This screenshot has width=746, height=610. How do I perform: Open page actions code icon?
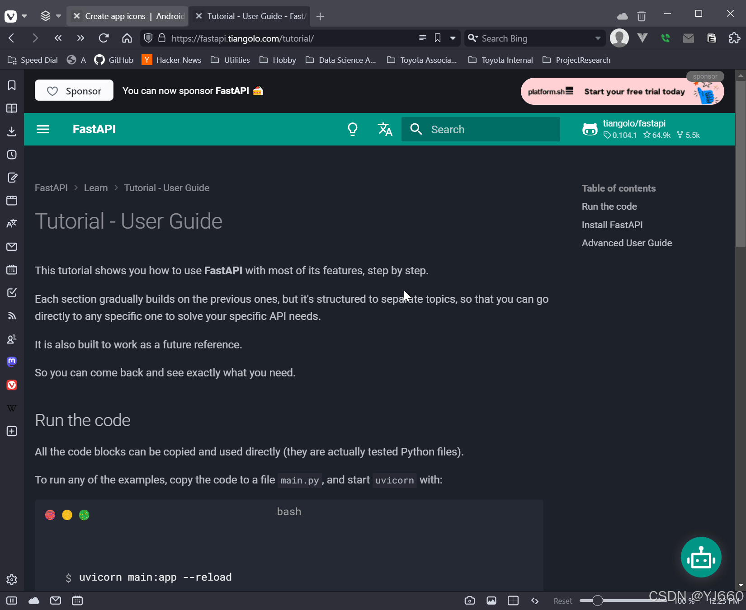(x=535, y=601)
